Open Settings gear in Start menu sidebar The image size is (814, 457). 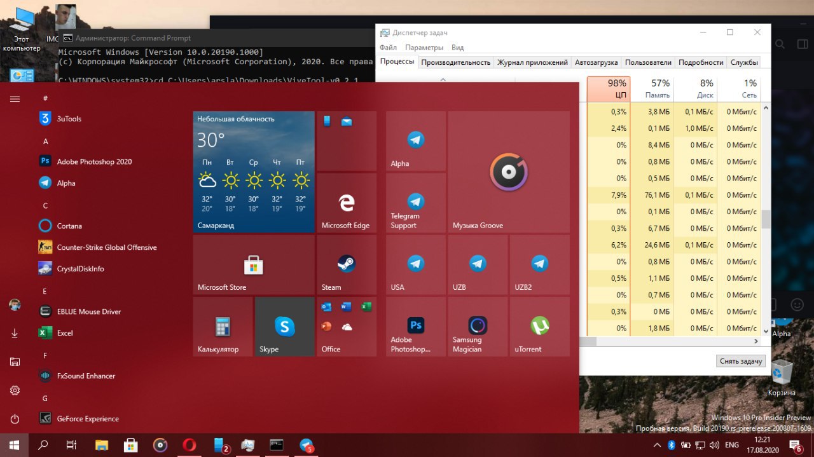pyautogui.click(x=15, y=390)
